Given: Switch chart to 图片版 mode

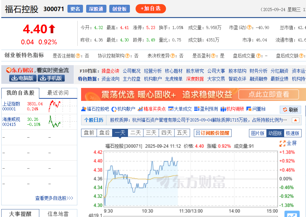Looking at the screenshot, I should pos(258,133).
